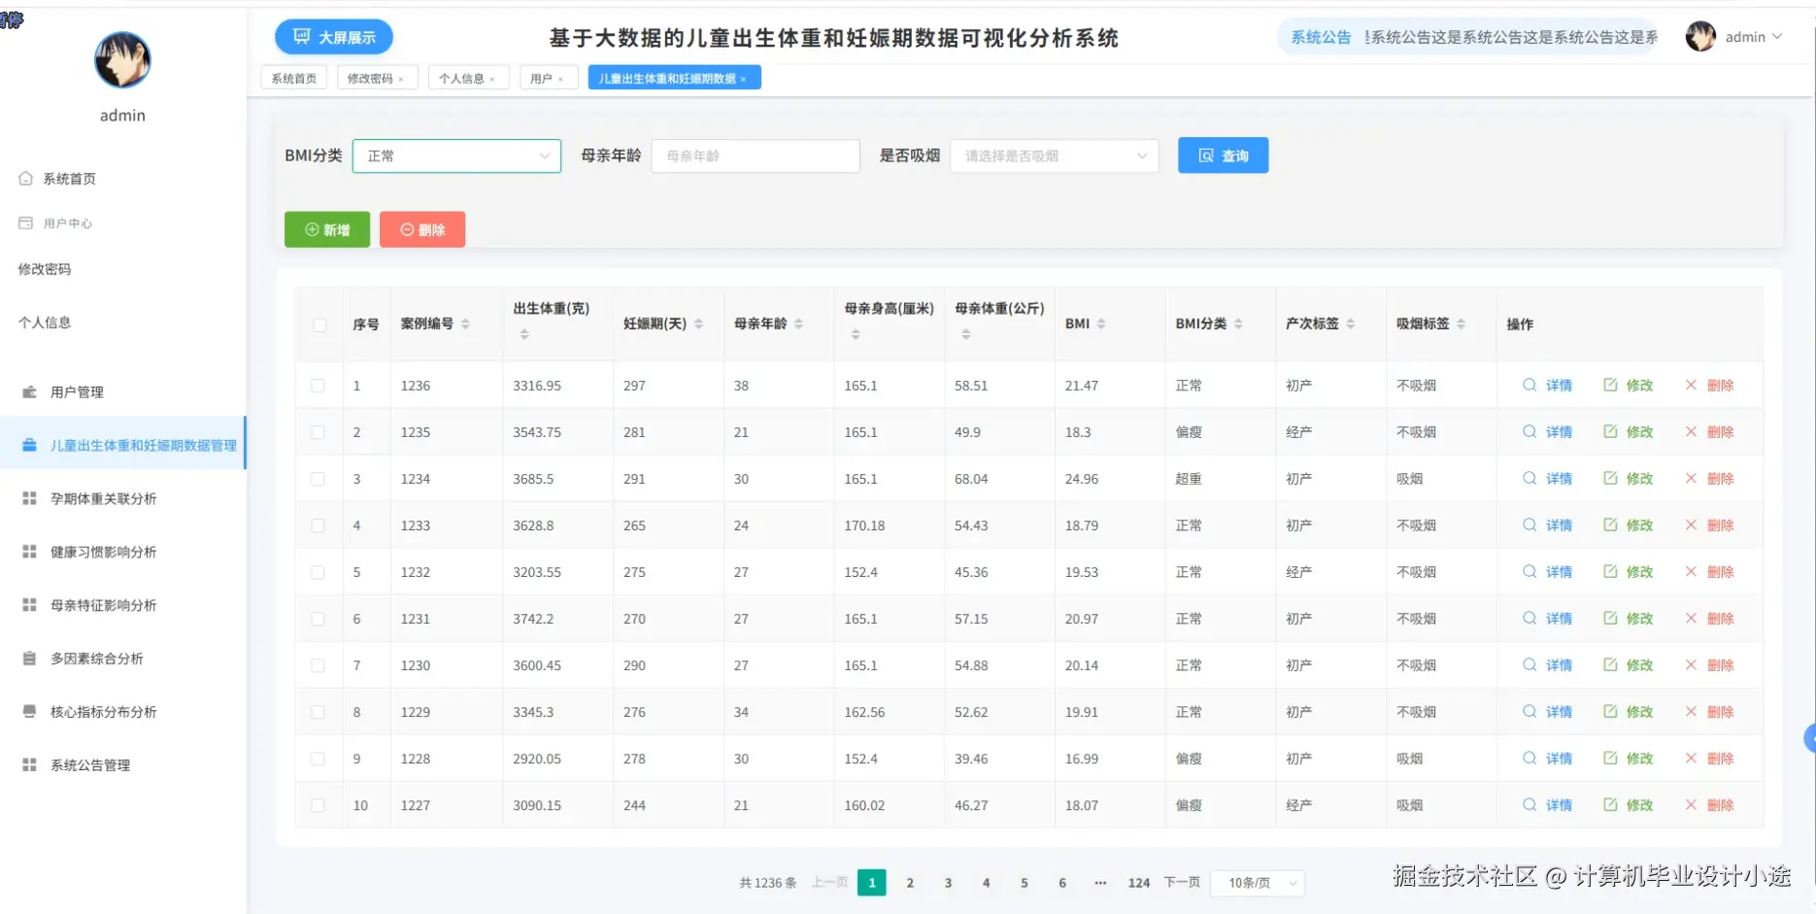Open the 用户管理 section

click(76, 391)
